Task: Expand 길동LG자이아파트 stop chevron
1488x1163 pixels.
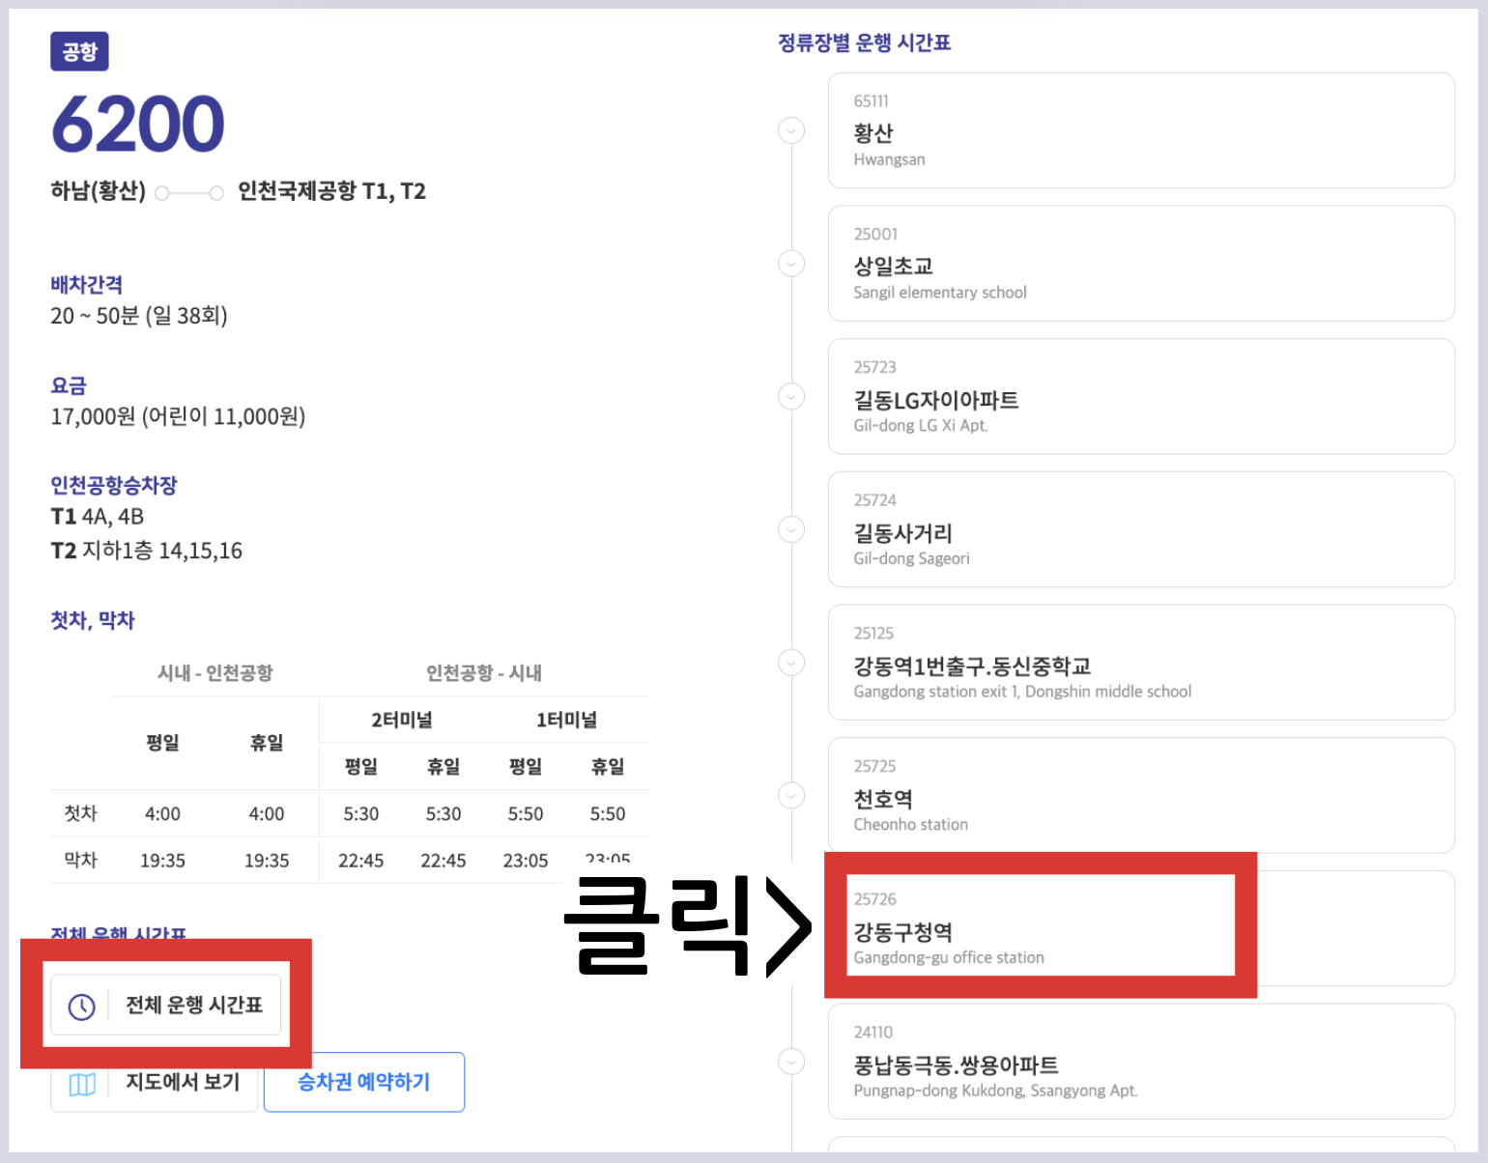Action: tap(791, 396)
